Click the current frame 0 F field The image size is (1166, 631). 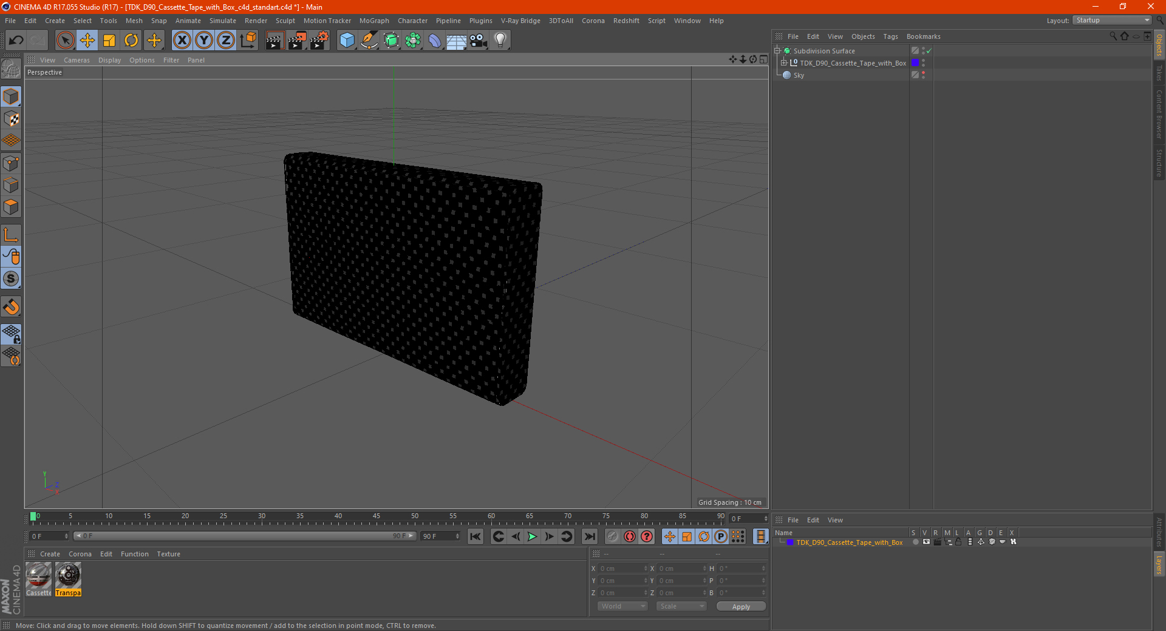point(49,536)
